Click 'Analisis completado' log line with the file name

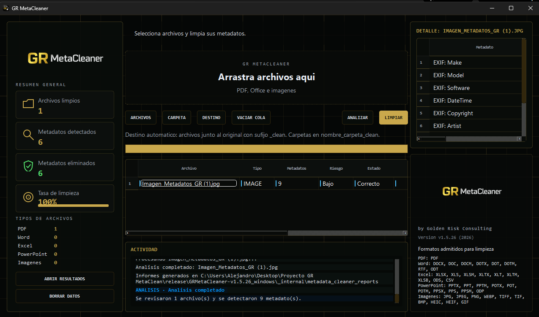pos(207,267)
